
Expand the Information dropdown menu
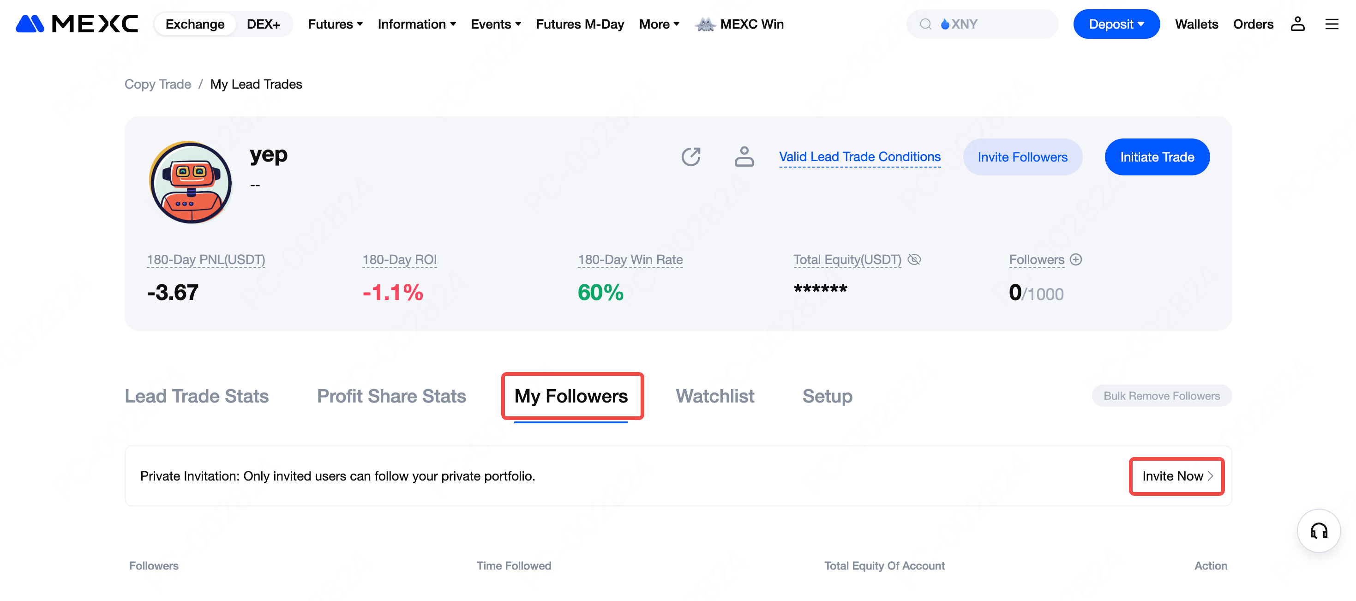(416, 24)
